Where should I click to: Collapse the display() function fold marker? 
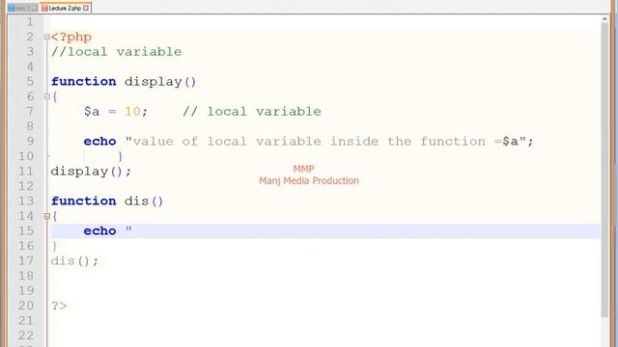pyautogui.click(x=47, y=96)
